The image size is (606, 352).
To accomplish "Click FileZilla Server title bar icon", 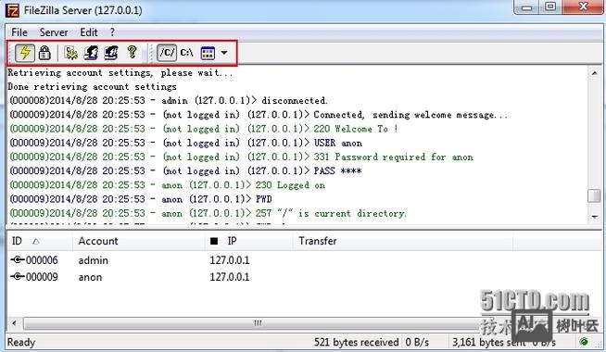I will pyautogui.click(x=12, y=10).
